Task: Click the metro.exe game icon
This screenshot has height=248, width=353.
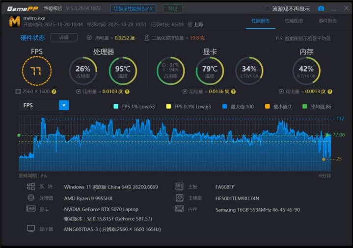Action: [x=15, y=22]
